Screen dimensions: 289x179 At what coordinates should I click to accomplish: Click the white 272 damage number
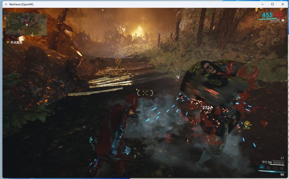tap(206, 108)
